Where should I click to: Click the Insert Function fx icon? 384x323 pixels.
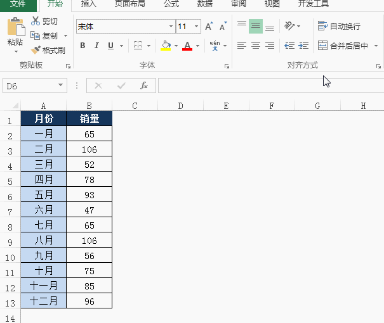click(x=144, y=85)
